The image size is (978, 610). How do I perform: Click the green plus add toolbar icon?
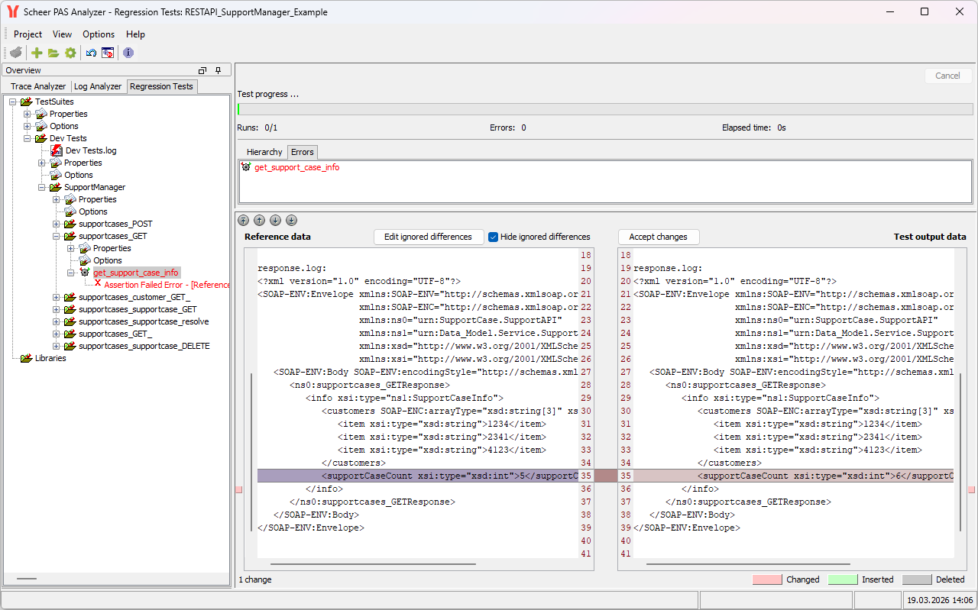(x=37, y=53)
